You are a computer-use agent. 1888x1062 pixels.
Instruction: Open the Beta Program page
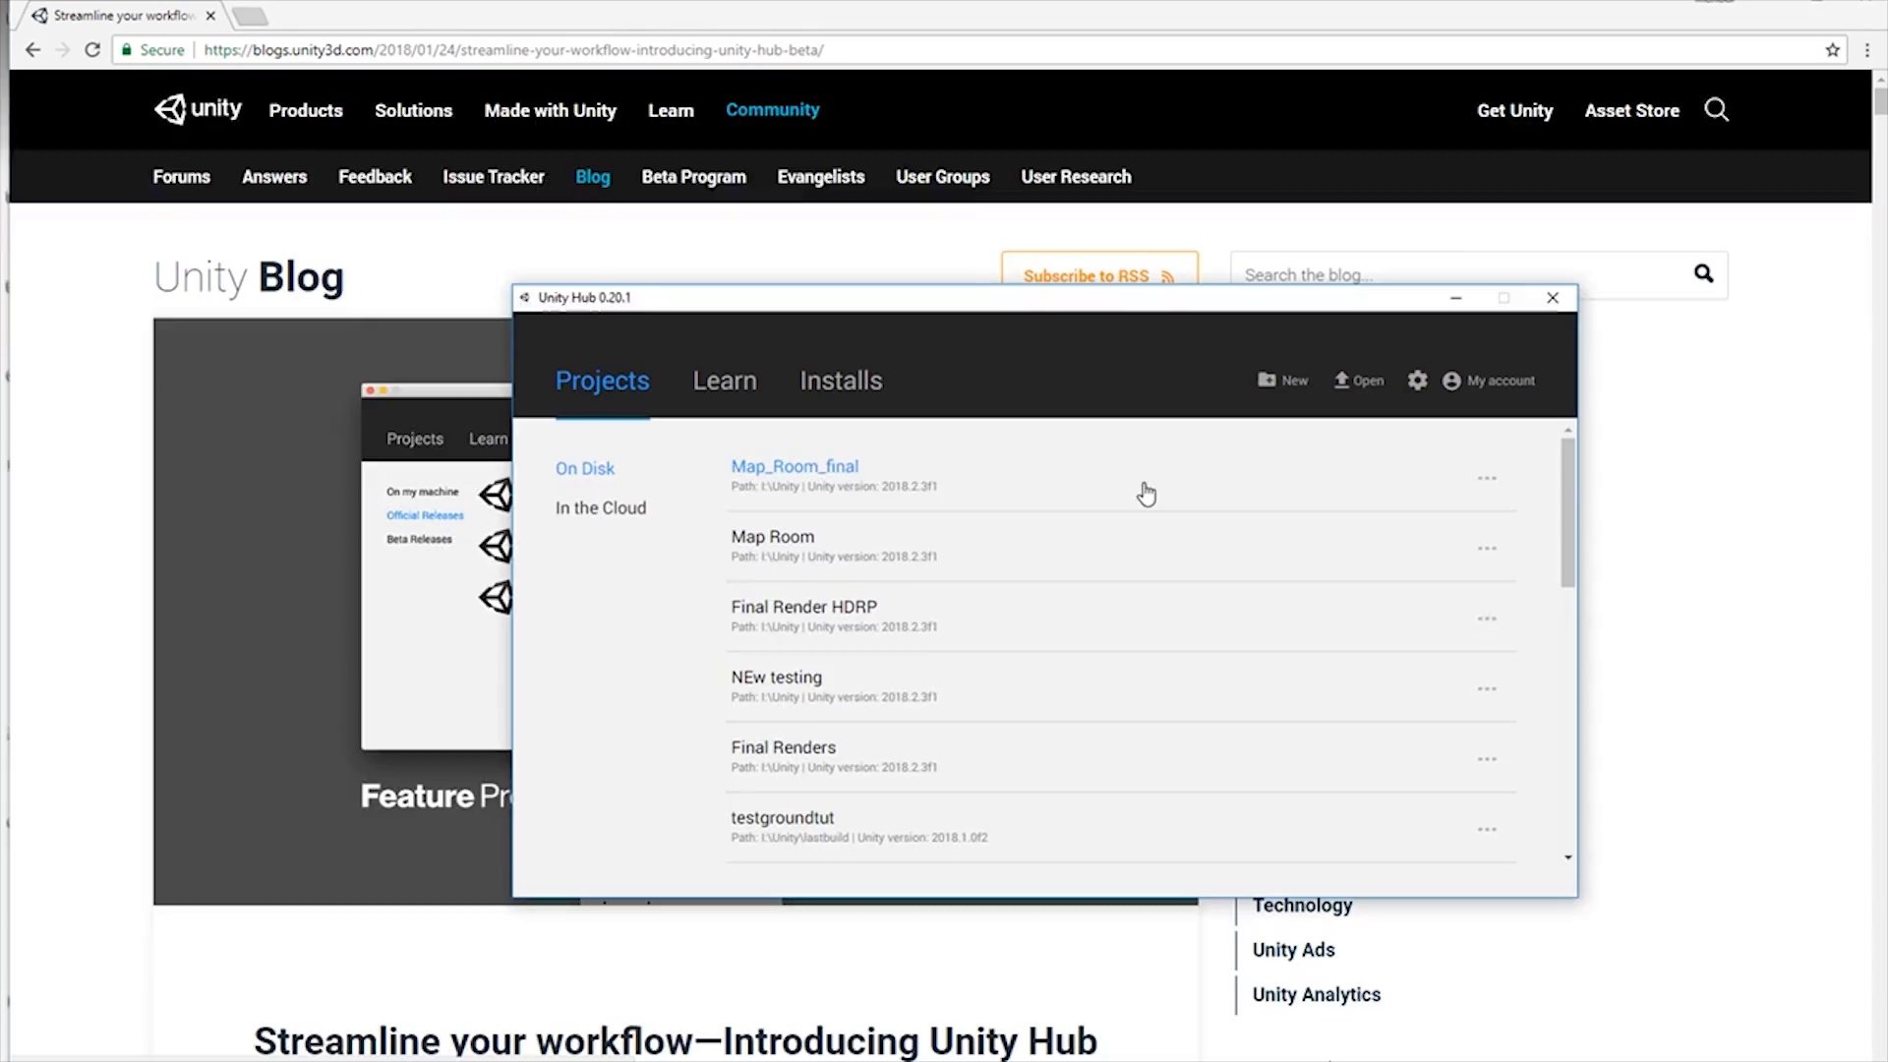[693, 177]
